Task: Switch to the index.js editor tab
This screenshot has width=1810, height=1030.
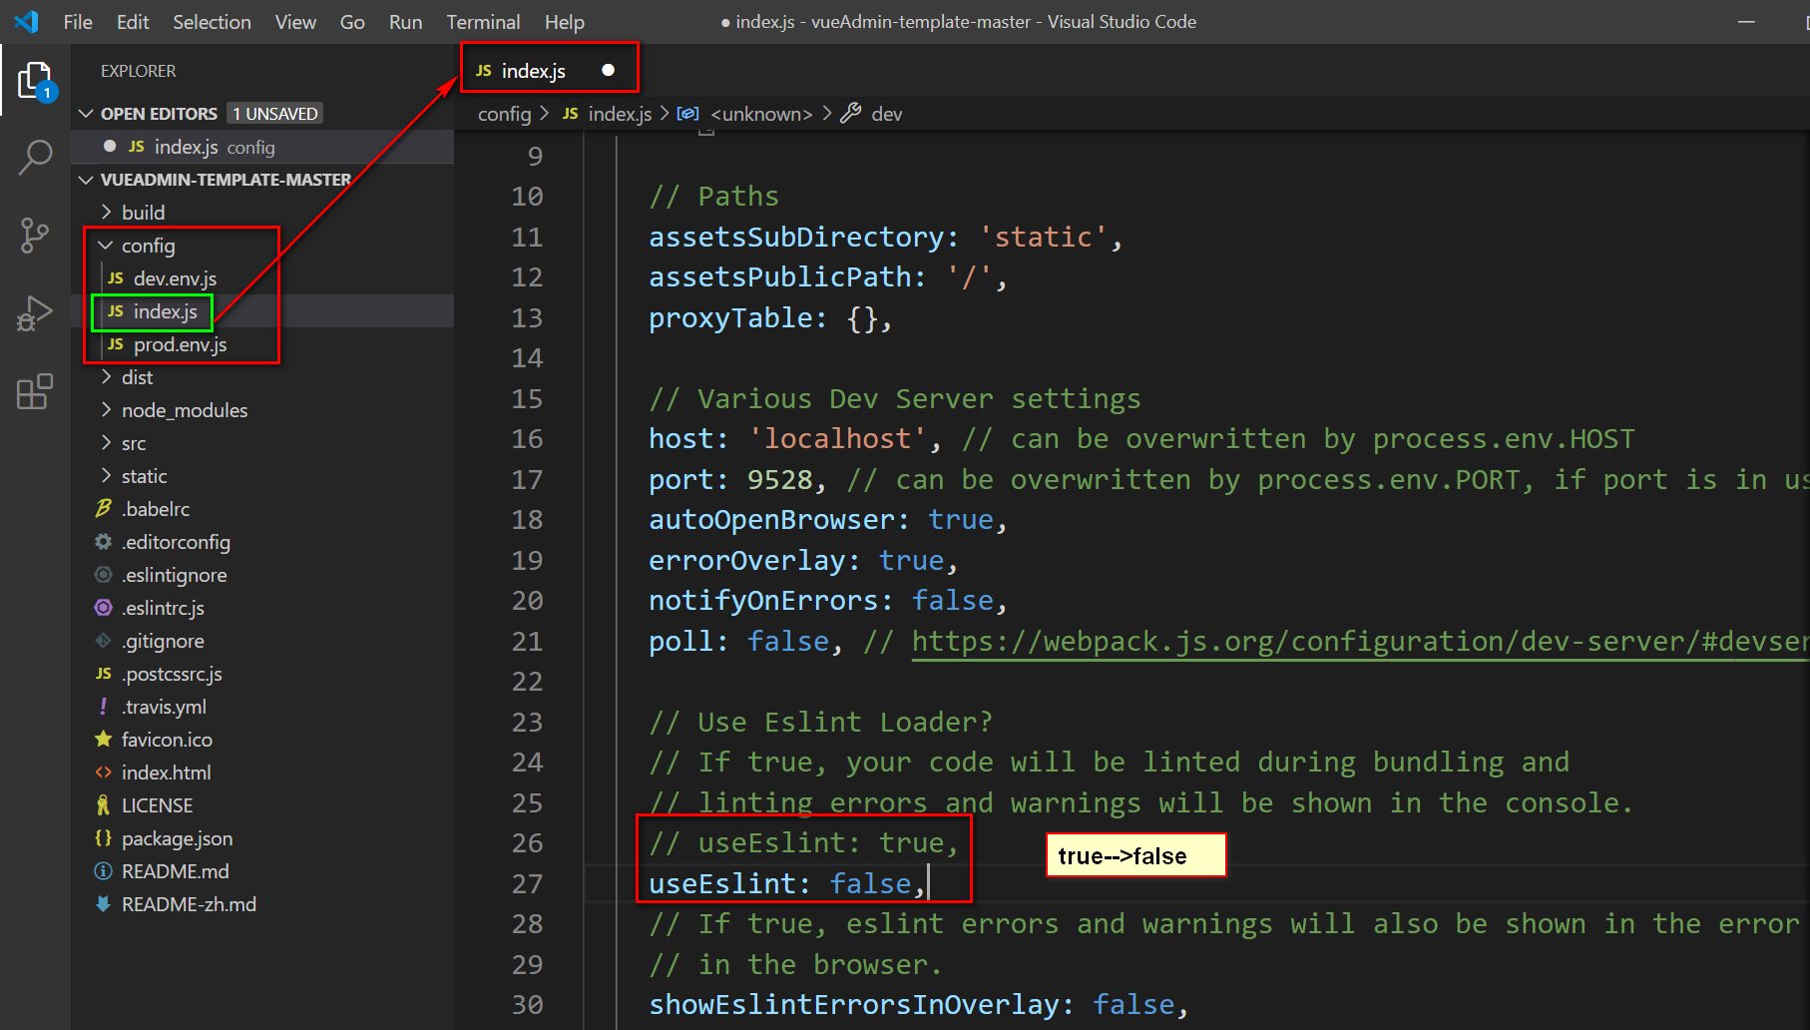Action: [549, 70]
